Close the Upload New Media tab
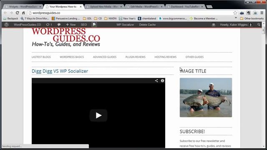This screenshot has width=267, height=150. click(x=121, y=7)
